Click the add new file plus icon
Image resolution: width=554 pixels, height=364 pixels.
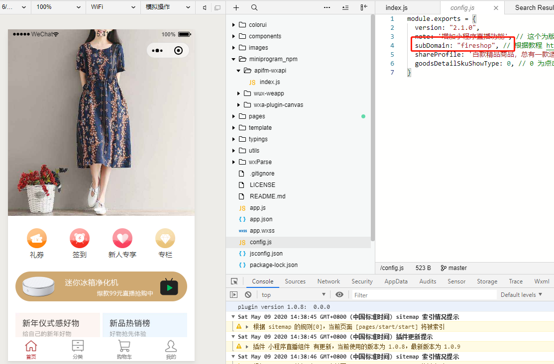pos(236,7)
